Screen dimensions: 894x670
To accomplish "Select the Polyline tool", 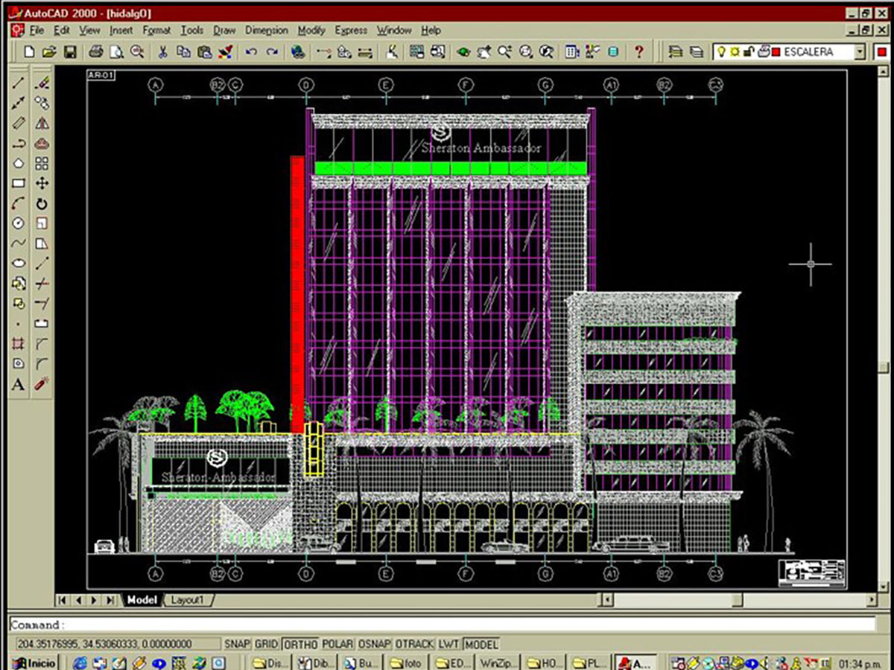I will (19, 143).
